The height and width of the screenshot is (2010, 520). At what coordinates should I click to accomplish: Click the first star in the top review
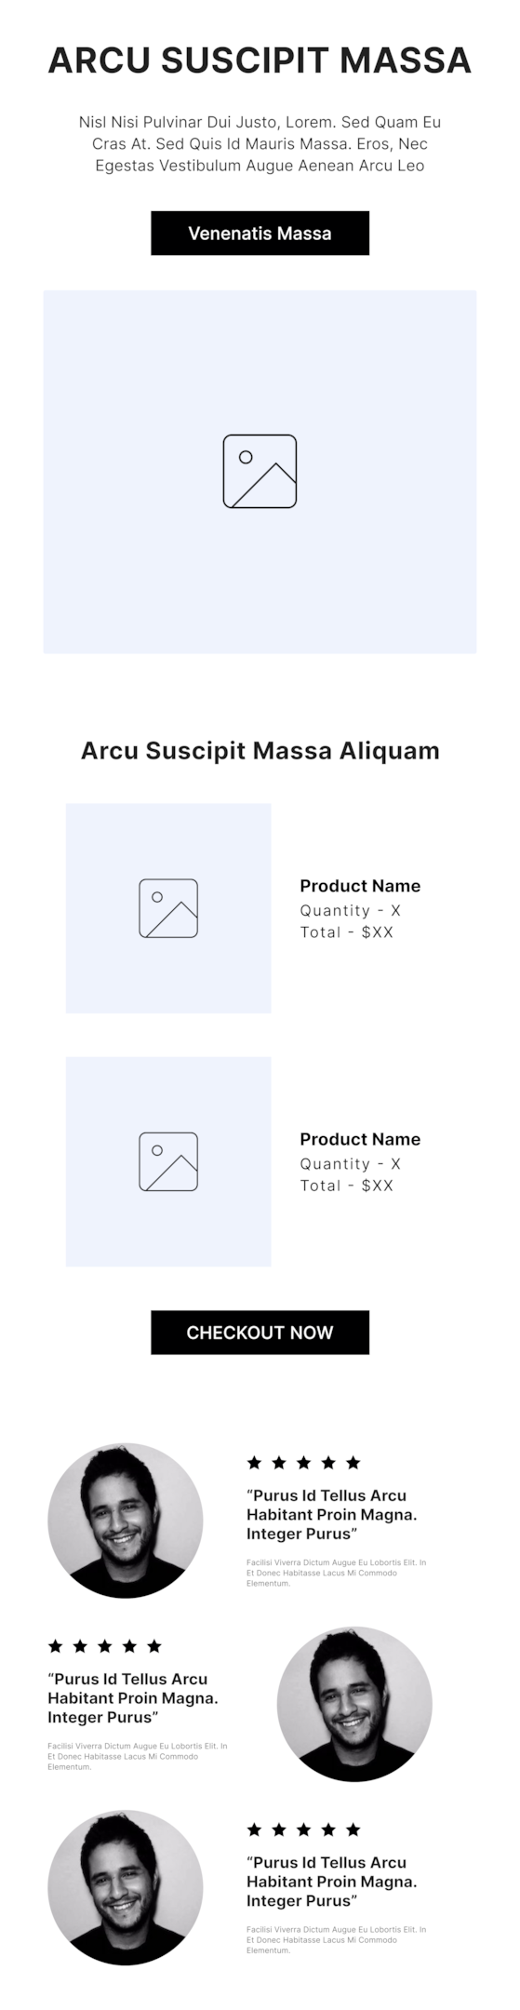click(x=254, y=1462)
